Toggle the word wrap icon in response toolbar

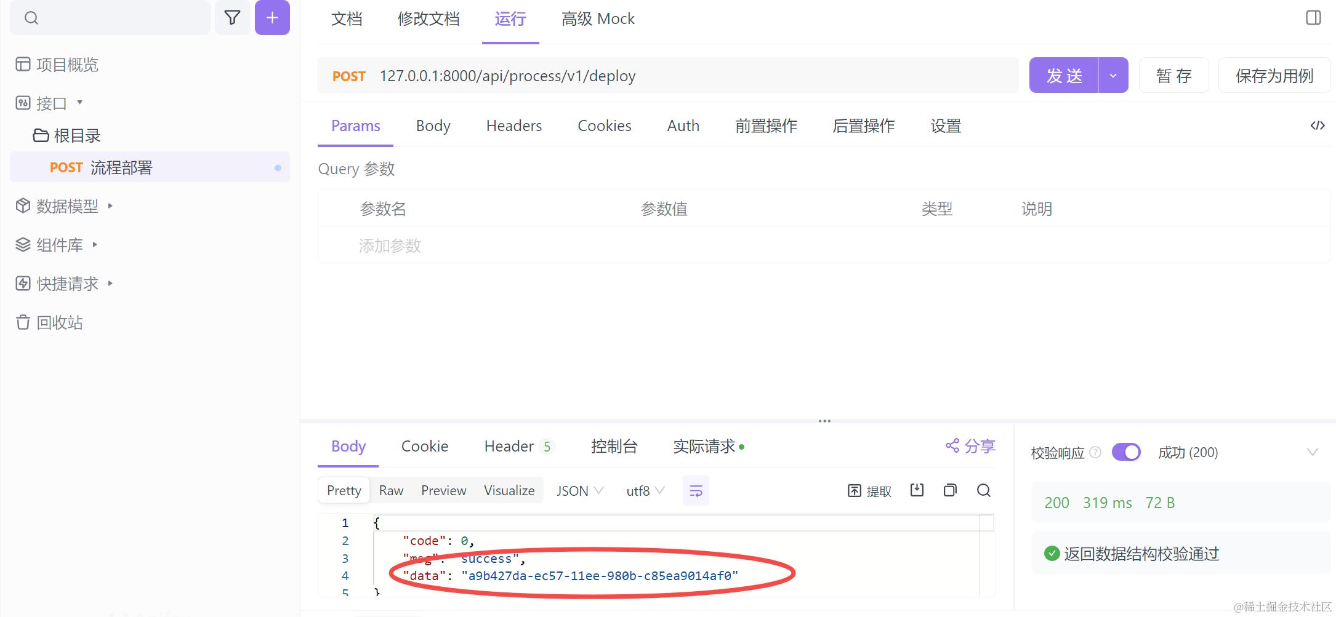tap(696, 491)
